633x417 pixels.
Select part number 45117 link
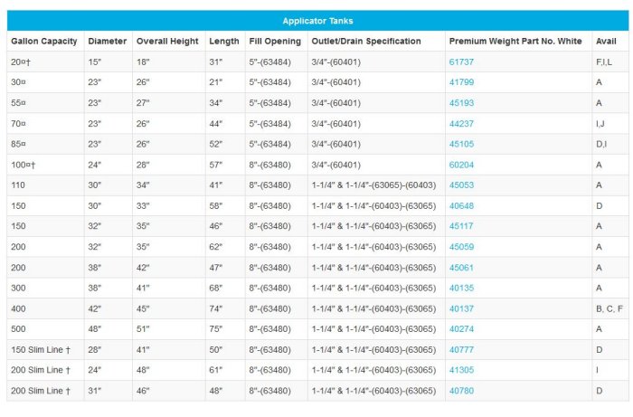pos(461,226)
